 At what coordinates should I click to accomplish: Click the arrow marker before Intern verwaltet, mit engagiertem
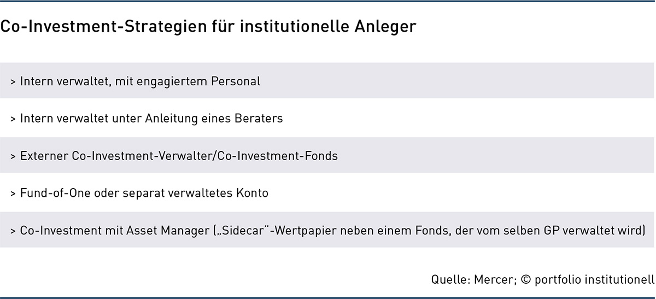click(13, 82)
